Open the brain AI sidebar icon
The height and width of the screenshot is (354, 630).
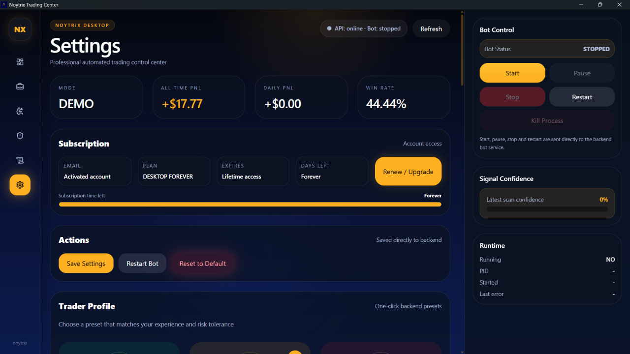pyautogui.click(x=20, y=111)
